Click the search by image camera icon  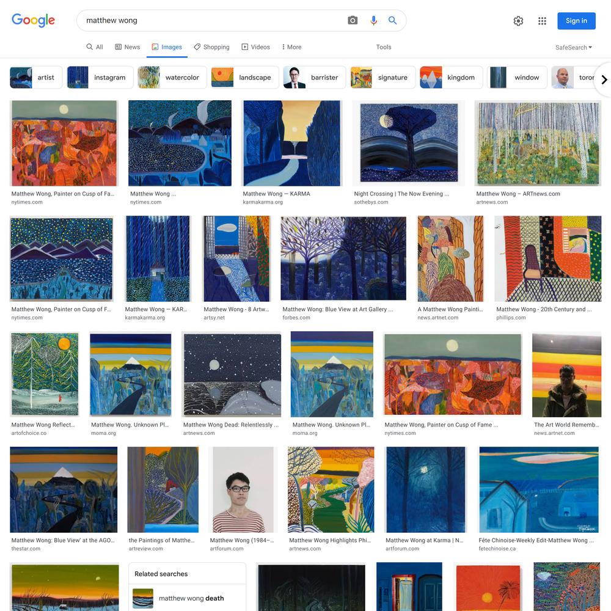tap(353, 20)
